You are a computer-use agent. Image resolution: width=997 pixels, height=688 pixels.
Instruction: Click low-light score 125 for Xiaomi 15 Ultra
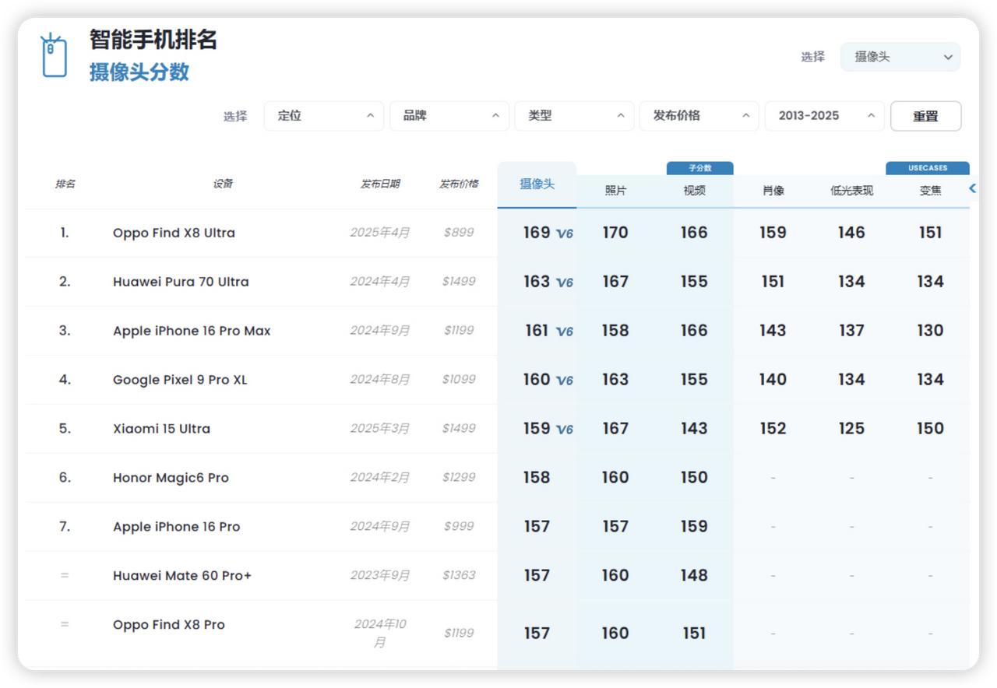tap(851, 429)
